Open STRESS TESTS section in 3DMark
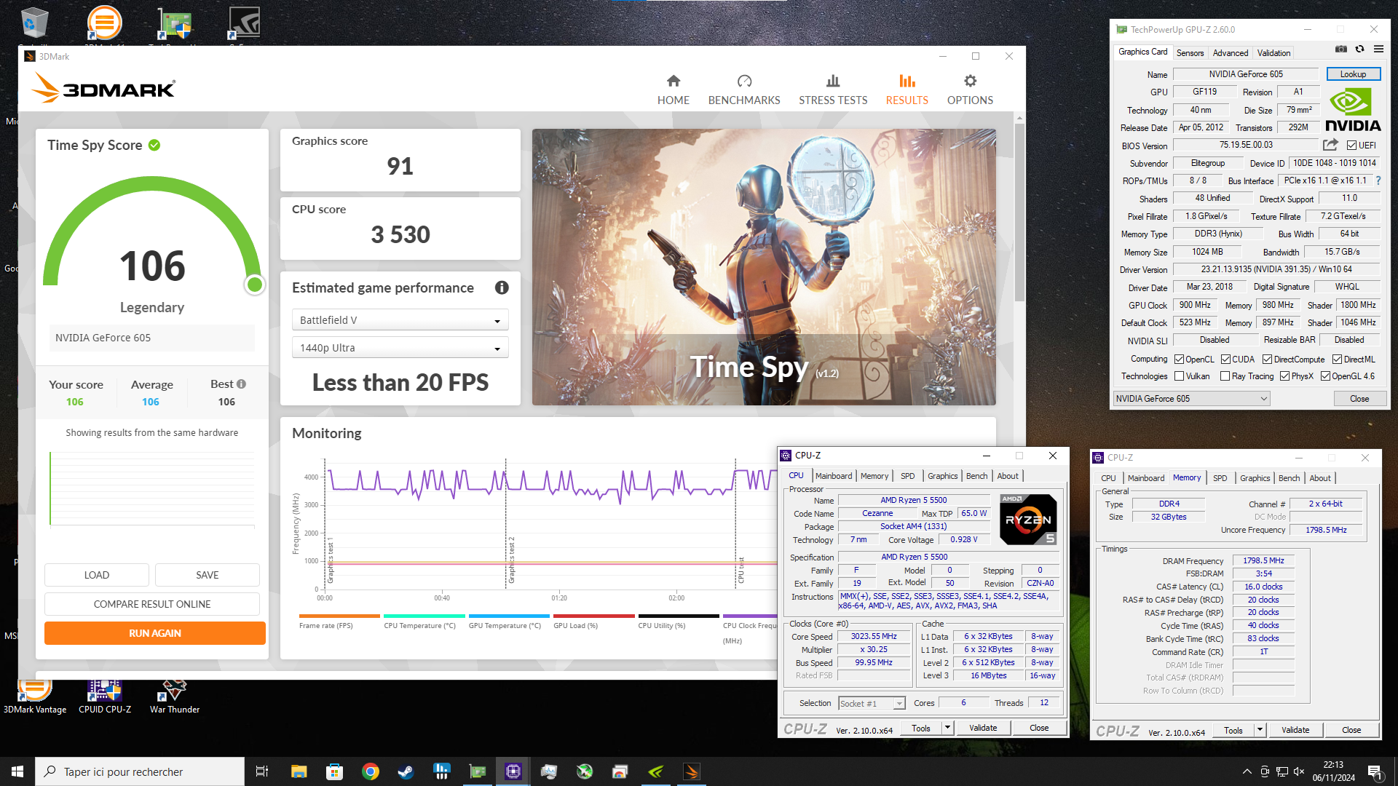1398x786 pixels. [833, 90]
